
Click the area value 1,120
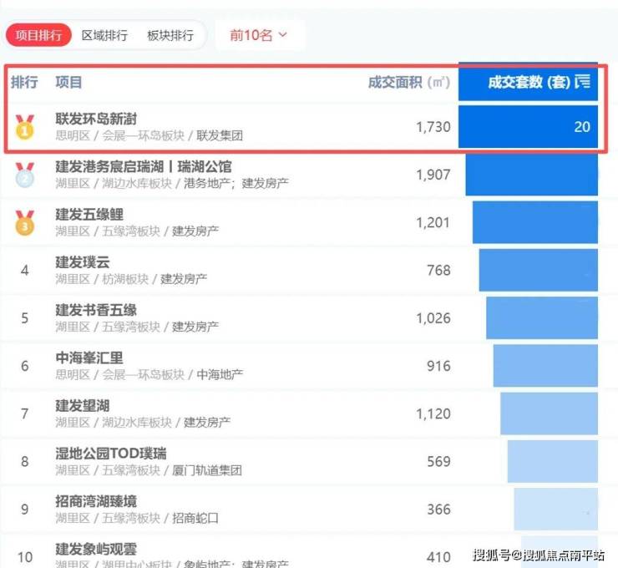click(x=433, y=413)
